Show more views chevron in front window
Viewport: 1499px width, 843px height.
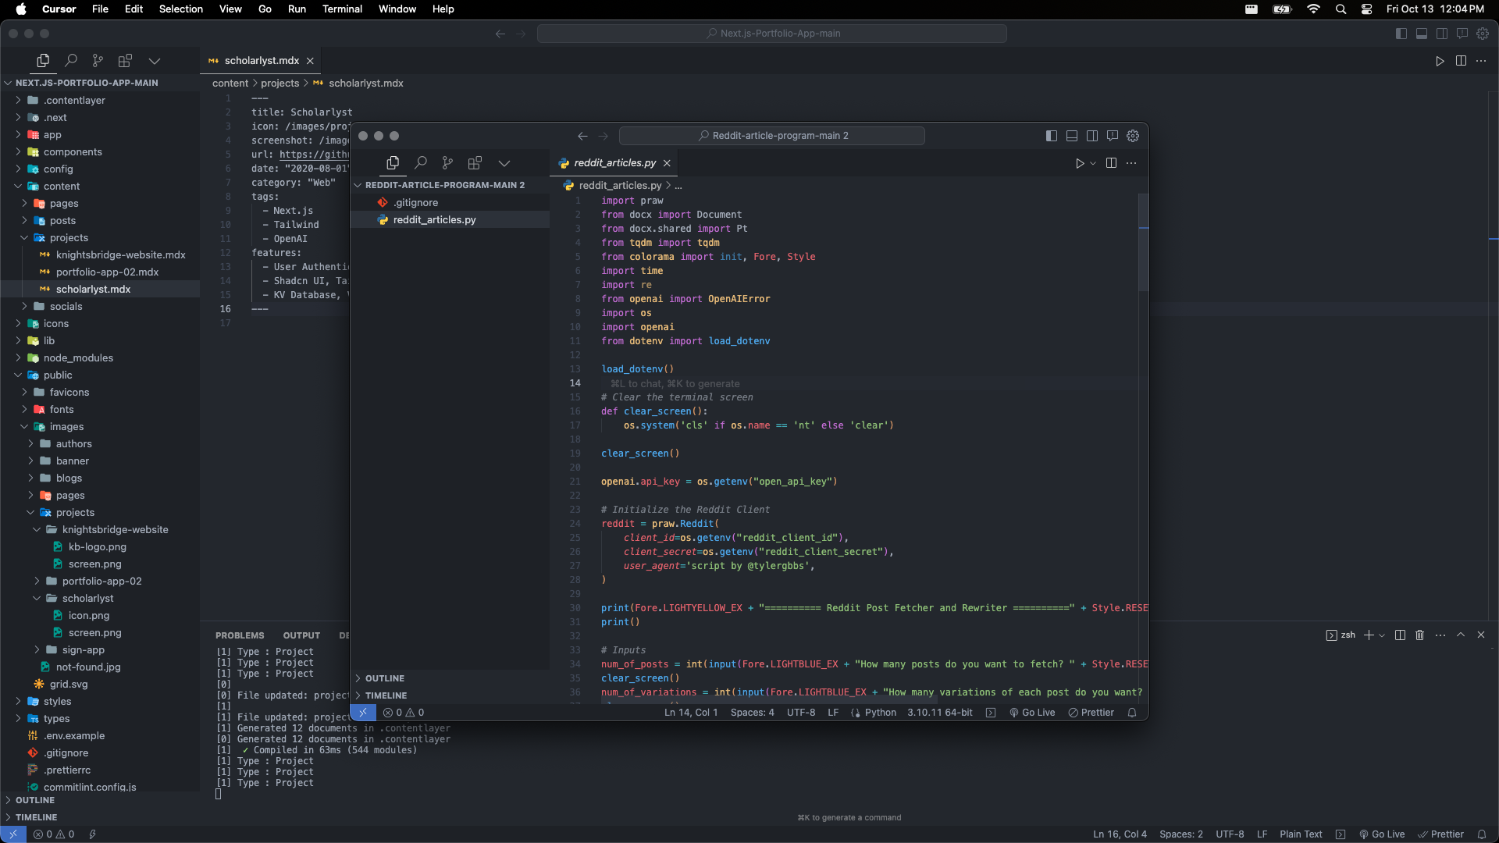point(504,163)
